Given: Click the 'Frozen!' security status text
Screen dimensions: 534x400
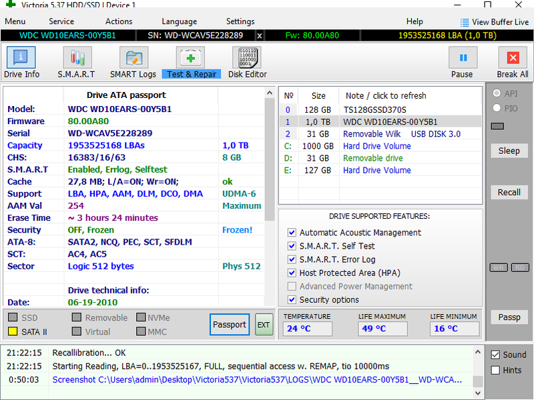Looking at the screenshot, I should [x=238, y=230].
